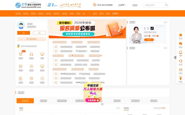This screenshot has height=115, width=185.
Task: Click the pale peach button with square icon
Action: 32,39
